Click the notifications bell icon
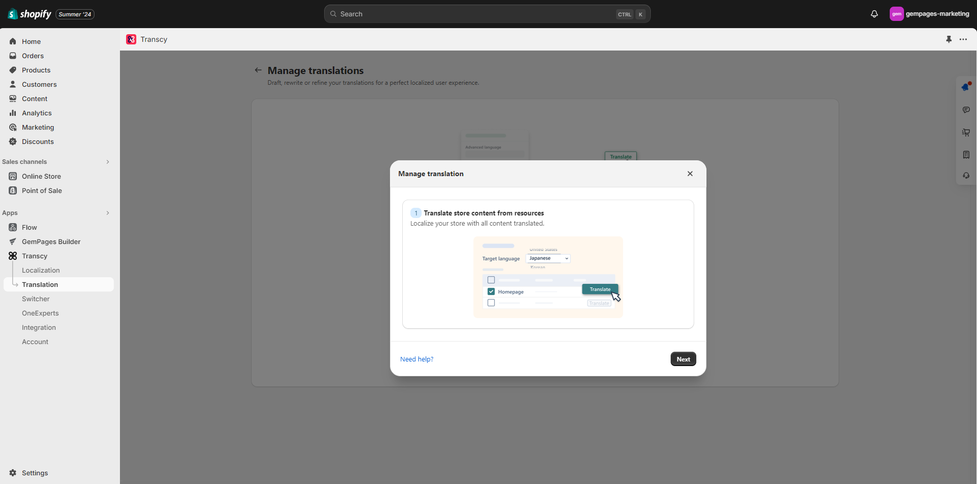 (x=874, y=14)
